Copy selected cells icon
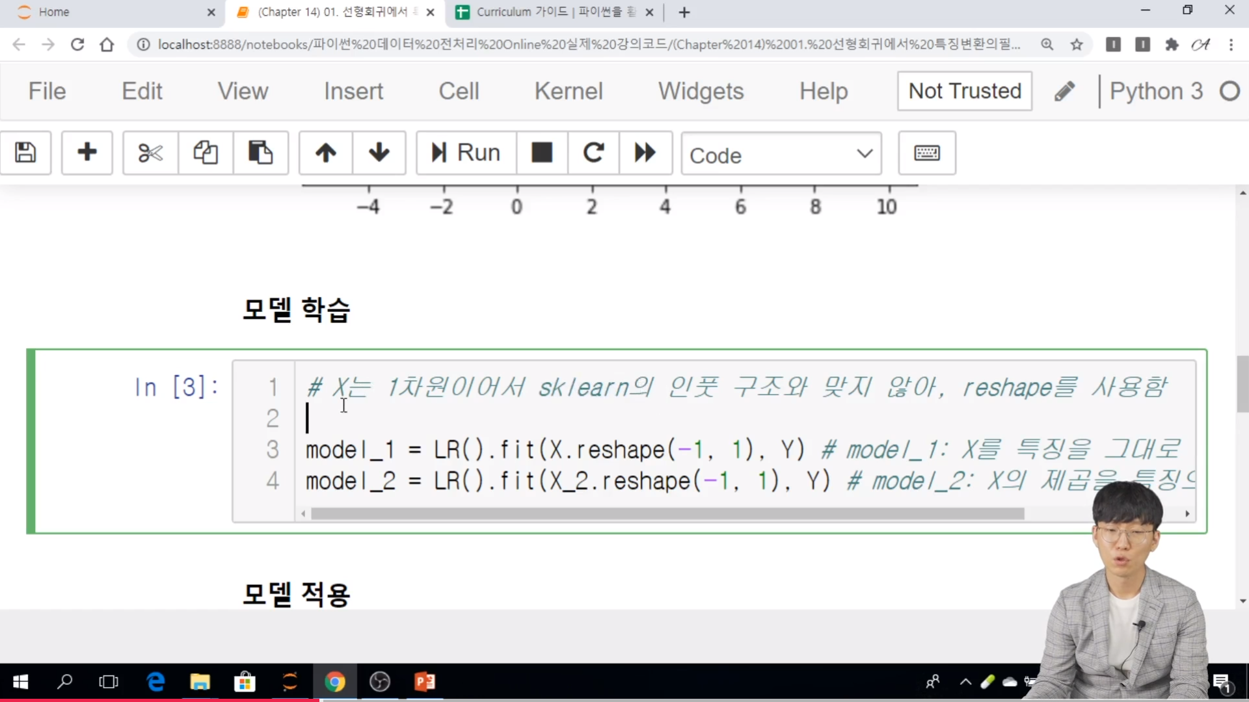 pyautogui.click(x=206, y=153)
